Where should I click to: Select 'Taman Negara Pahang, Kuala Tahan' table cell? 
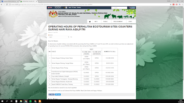(66, 58)
